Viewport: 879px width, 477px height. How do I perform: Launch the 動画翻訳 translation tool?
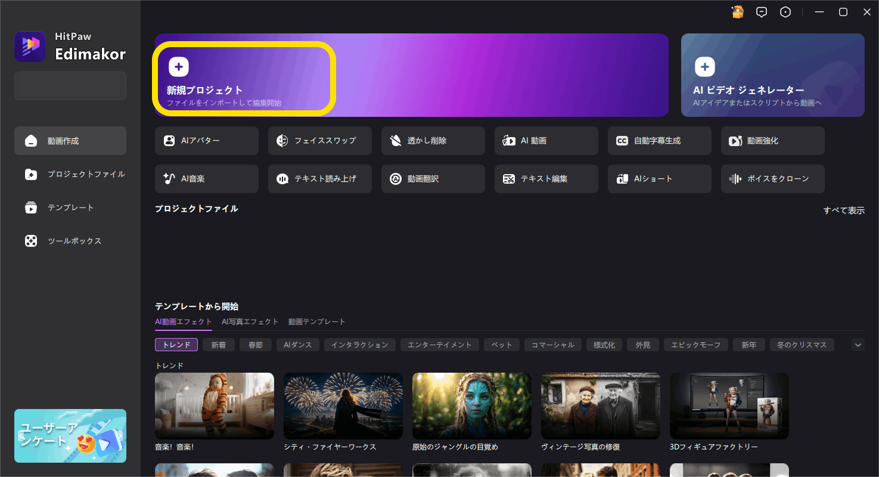tap(433, 178)
